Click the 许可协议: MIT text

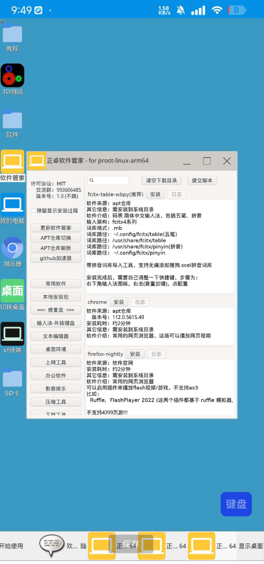pyautogui.click(x=48, y=184)
